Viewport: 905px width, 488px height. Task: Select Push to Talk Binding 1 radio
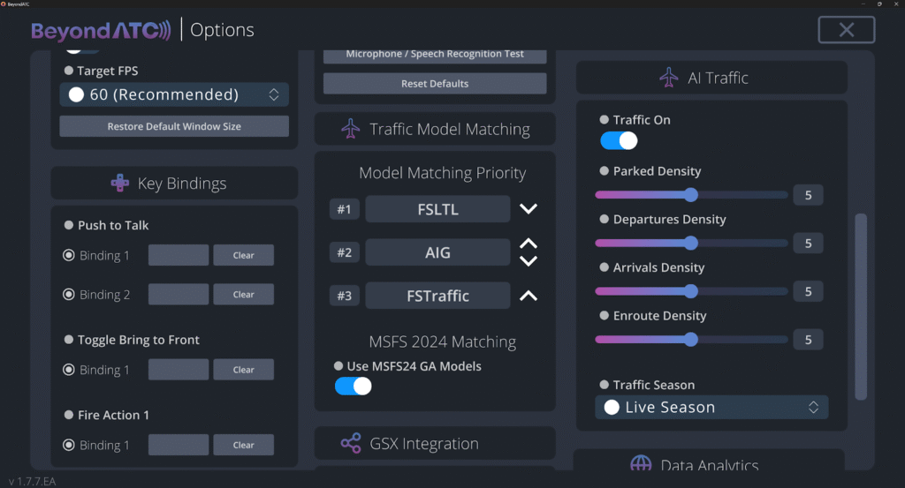click(68, 256)
